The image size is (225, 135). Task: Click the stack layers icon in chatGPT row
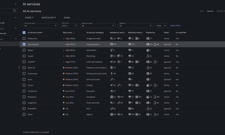(119, 62)
